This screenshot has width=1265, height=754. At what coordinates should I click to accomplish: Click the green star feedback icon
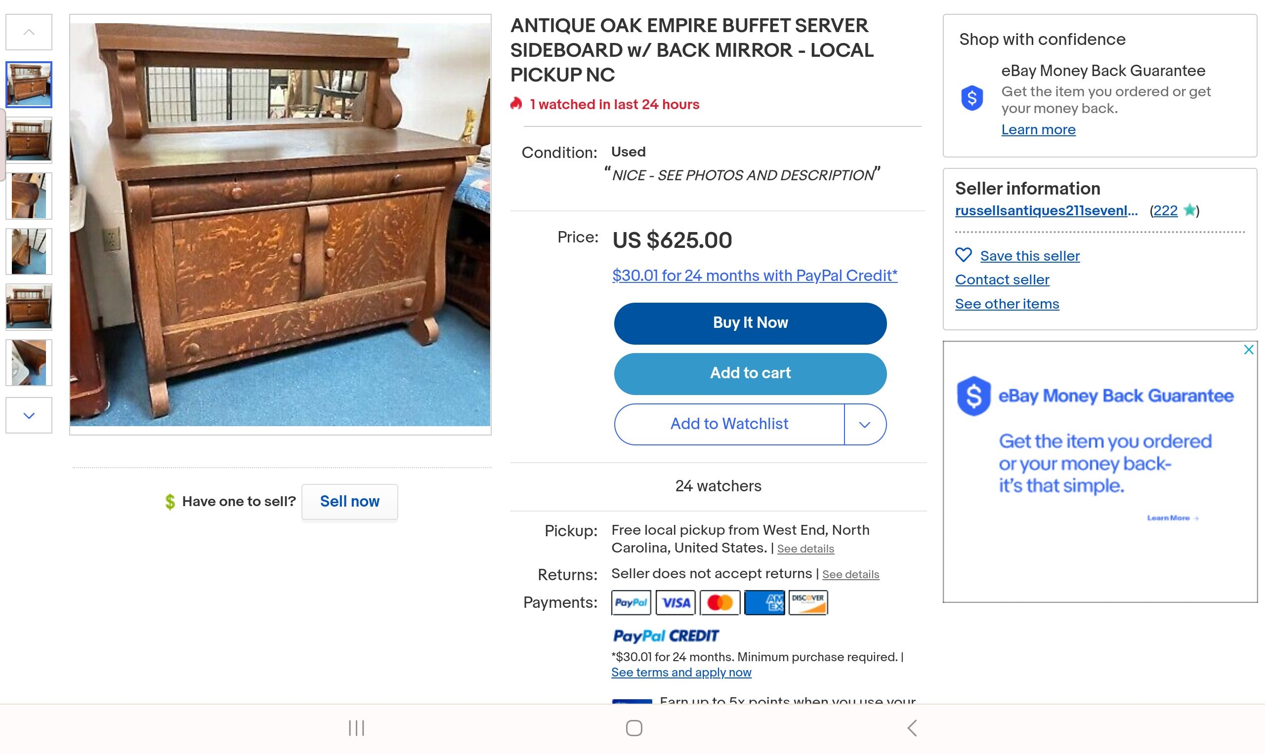click(x=1190, y=210)
